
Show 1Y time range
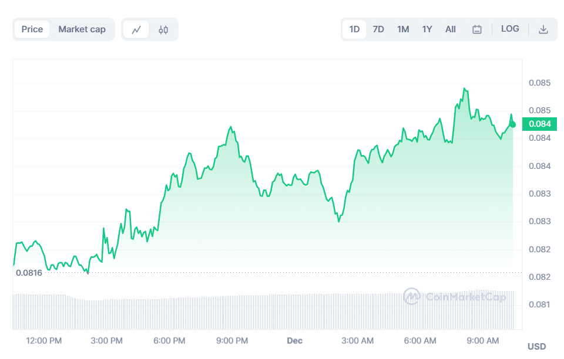pyautogui.click(x=427, y=29)
